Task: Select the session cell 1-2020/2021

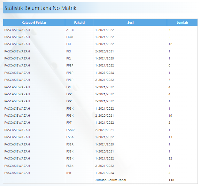Action: click(x=104, y=151)
